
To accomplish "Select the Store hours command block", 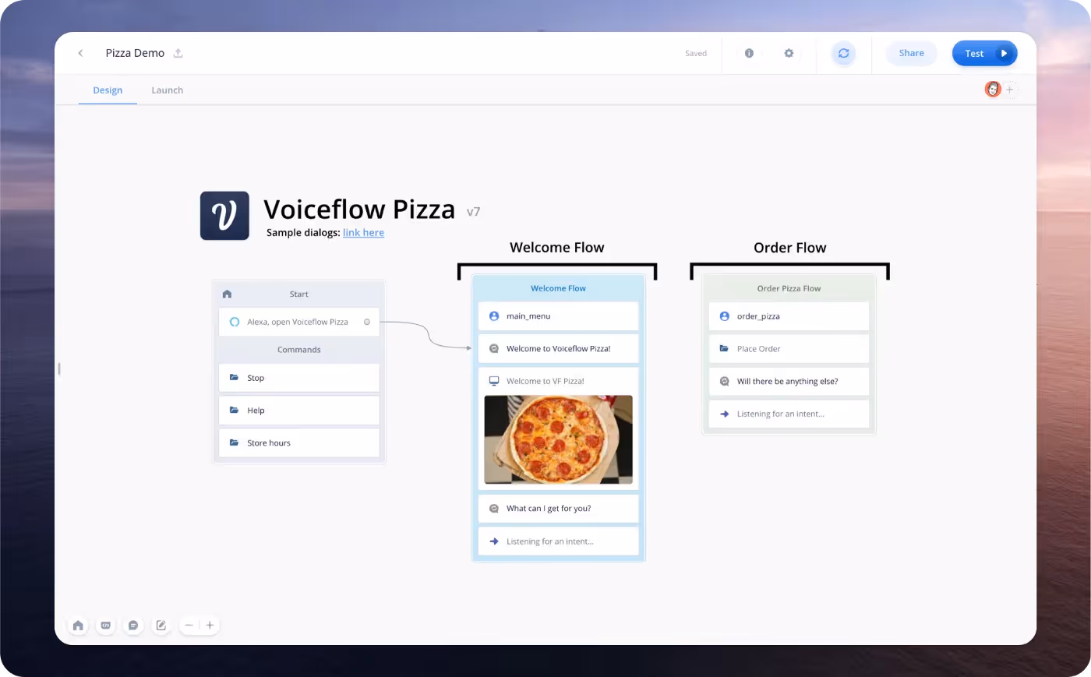I will 299,443.
